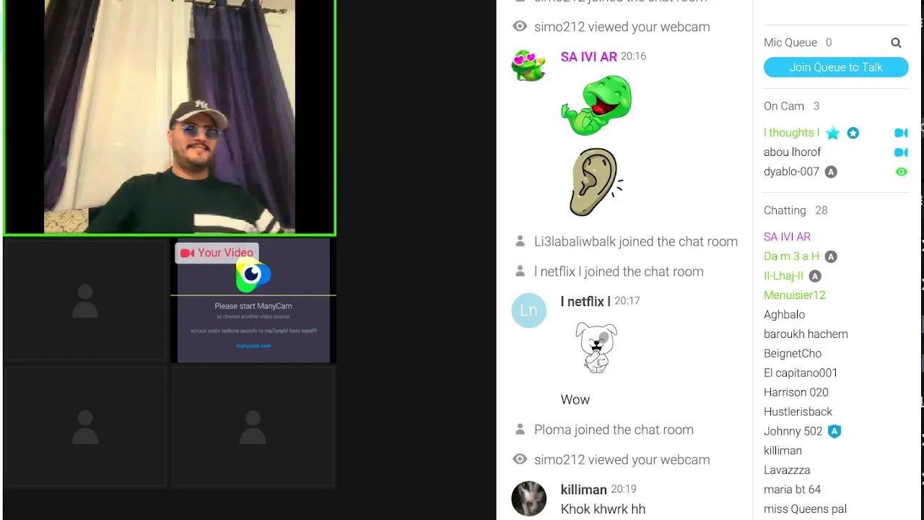Click the main webcam video with the green border
Viewport: 924px width, 520px height.
170,117
